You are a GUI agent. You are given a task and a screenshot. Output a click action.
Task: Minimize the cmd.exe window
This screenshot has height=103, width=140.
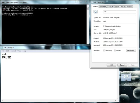coord(77,2)
